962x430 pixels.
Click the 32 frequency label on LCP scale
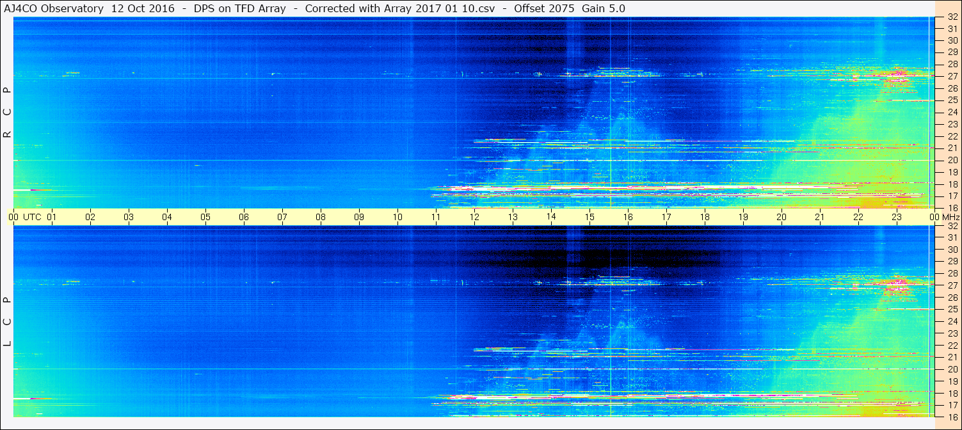pyautogui.click(x=952, y=225)
